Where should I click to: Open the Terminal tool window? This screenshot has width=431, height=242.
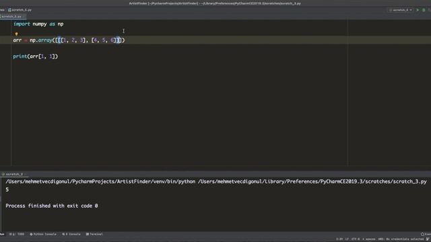click(94, 234)
